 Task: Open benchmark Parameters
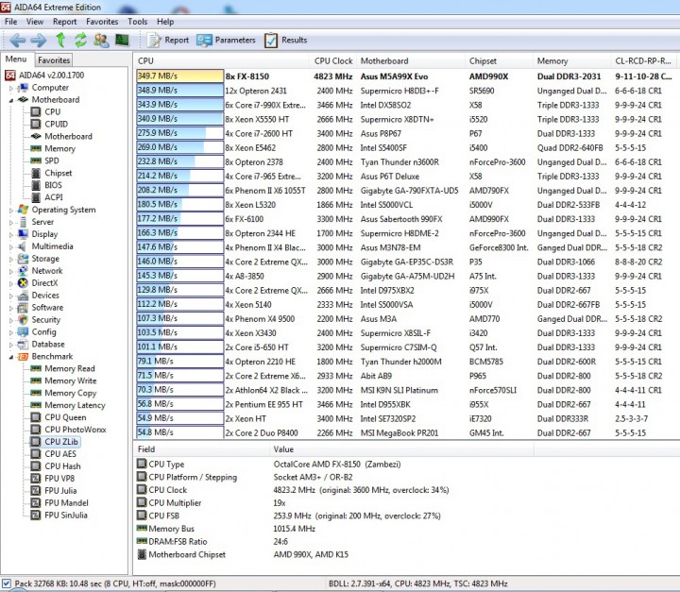(x=226, y=40)
